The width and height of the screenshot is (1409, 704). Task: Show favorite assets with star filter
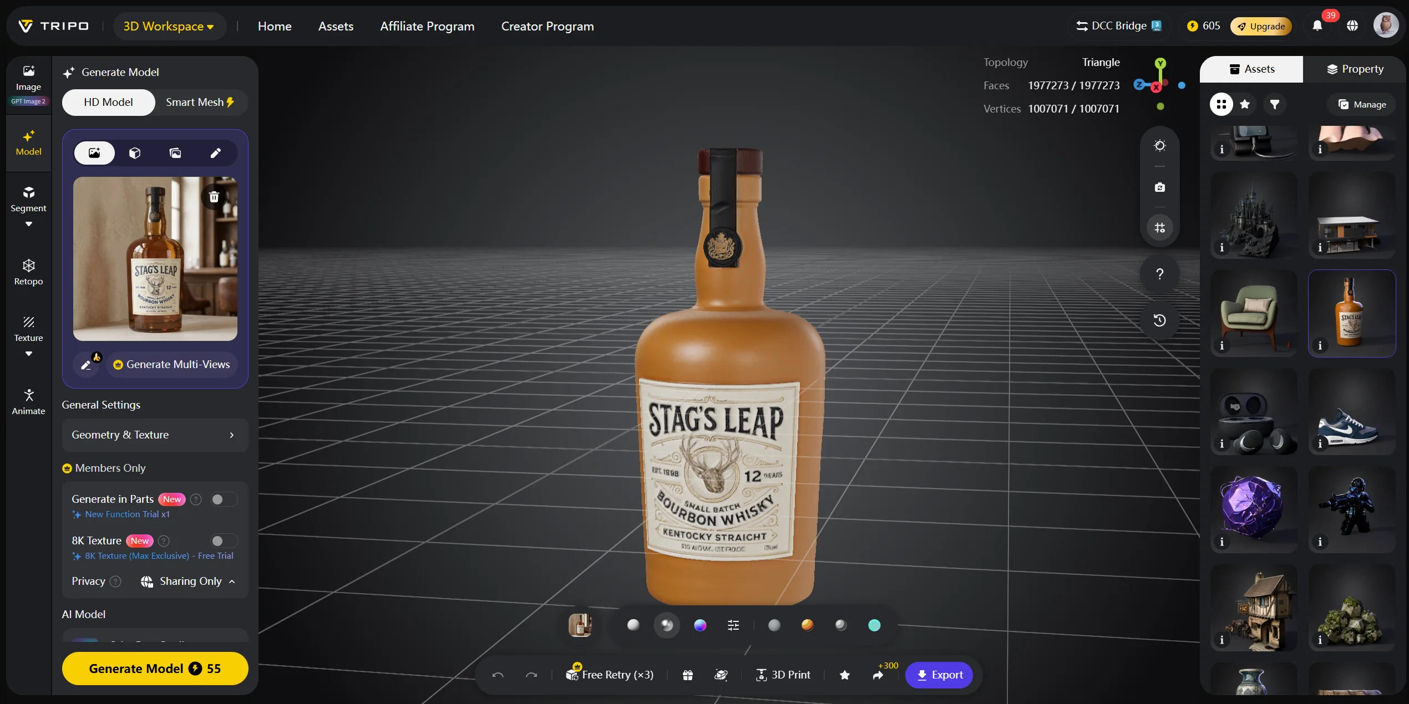pos(1245,104)
